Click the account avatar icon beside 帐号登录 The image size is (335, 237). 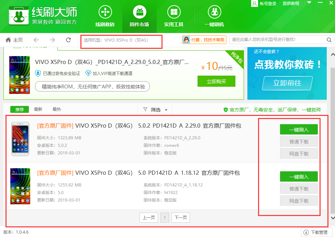(255, 3)
